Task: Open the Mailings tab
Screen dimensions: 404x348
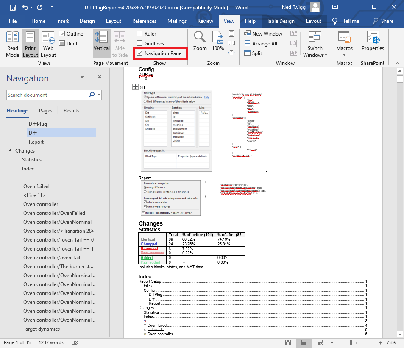Action: tap(177, 21)
